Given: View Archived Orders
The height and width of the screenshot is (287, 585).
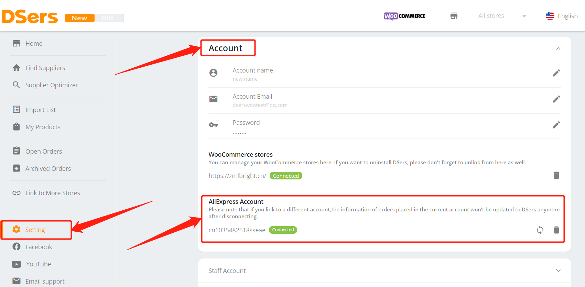Looking at the screenshot, I should 48,168.
